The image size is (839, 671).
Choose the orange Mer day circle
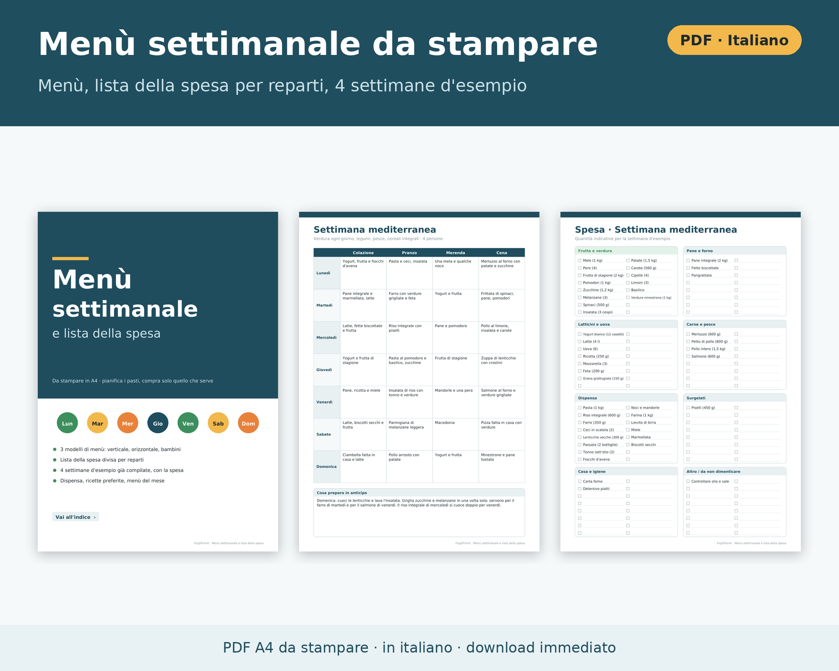(x=128, y=423)
